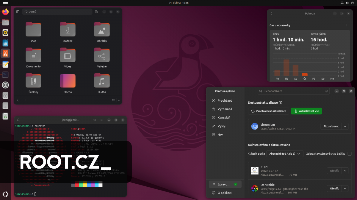This screenshot has width=357, height=200.
Task: Open the Abecedně (od A do Z) sort dropdown
Action: pos(285,153)
